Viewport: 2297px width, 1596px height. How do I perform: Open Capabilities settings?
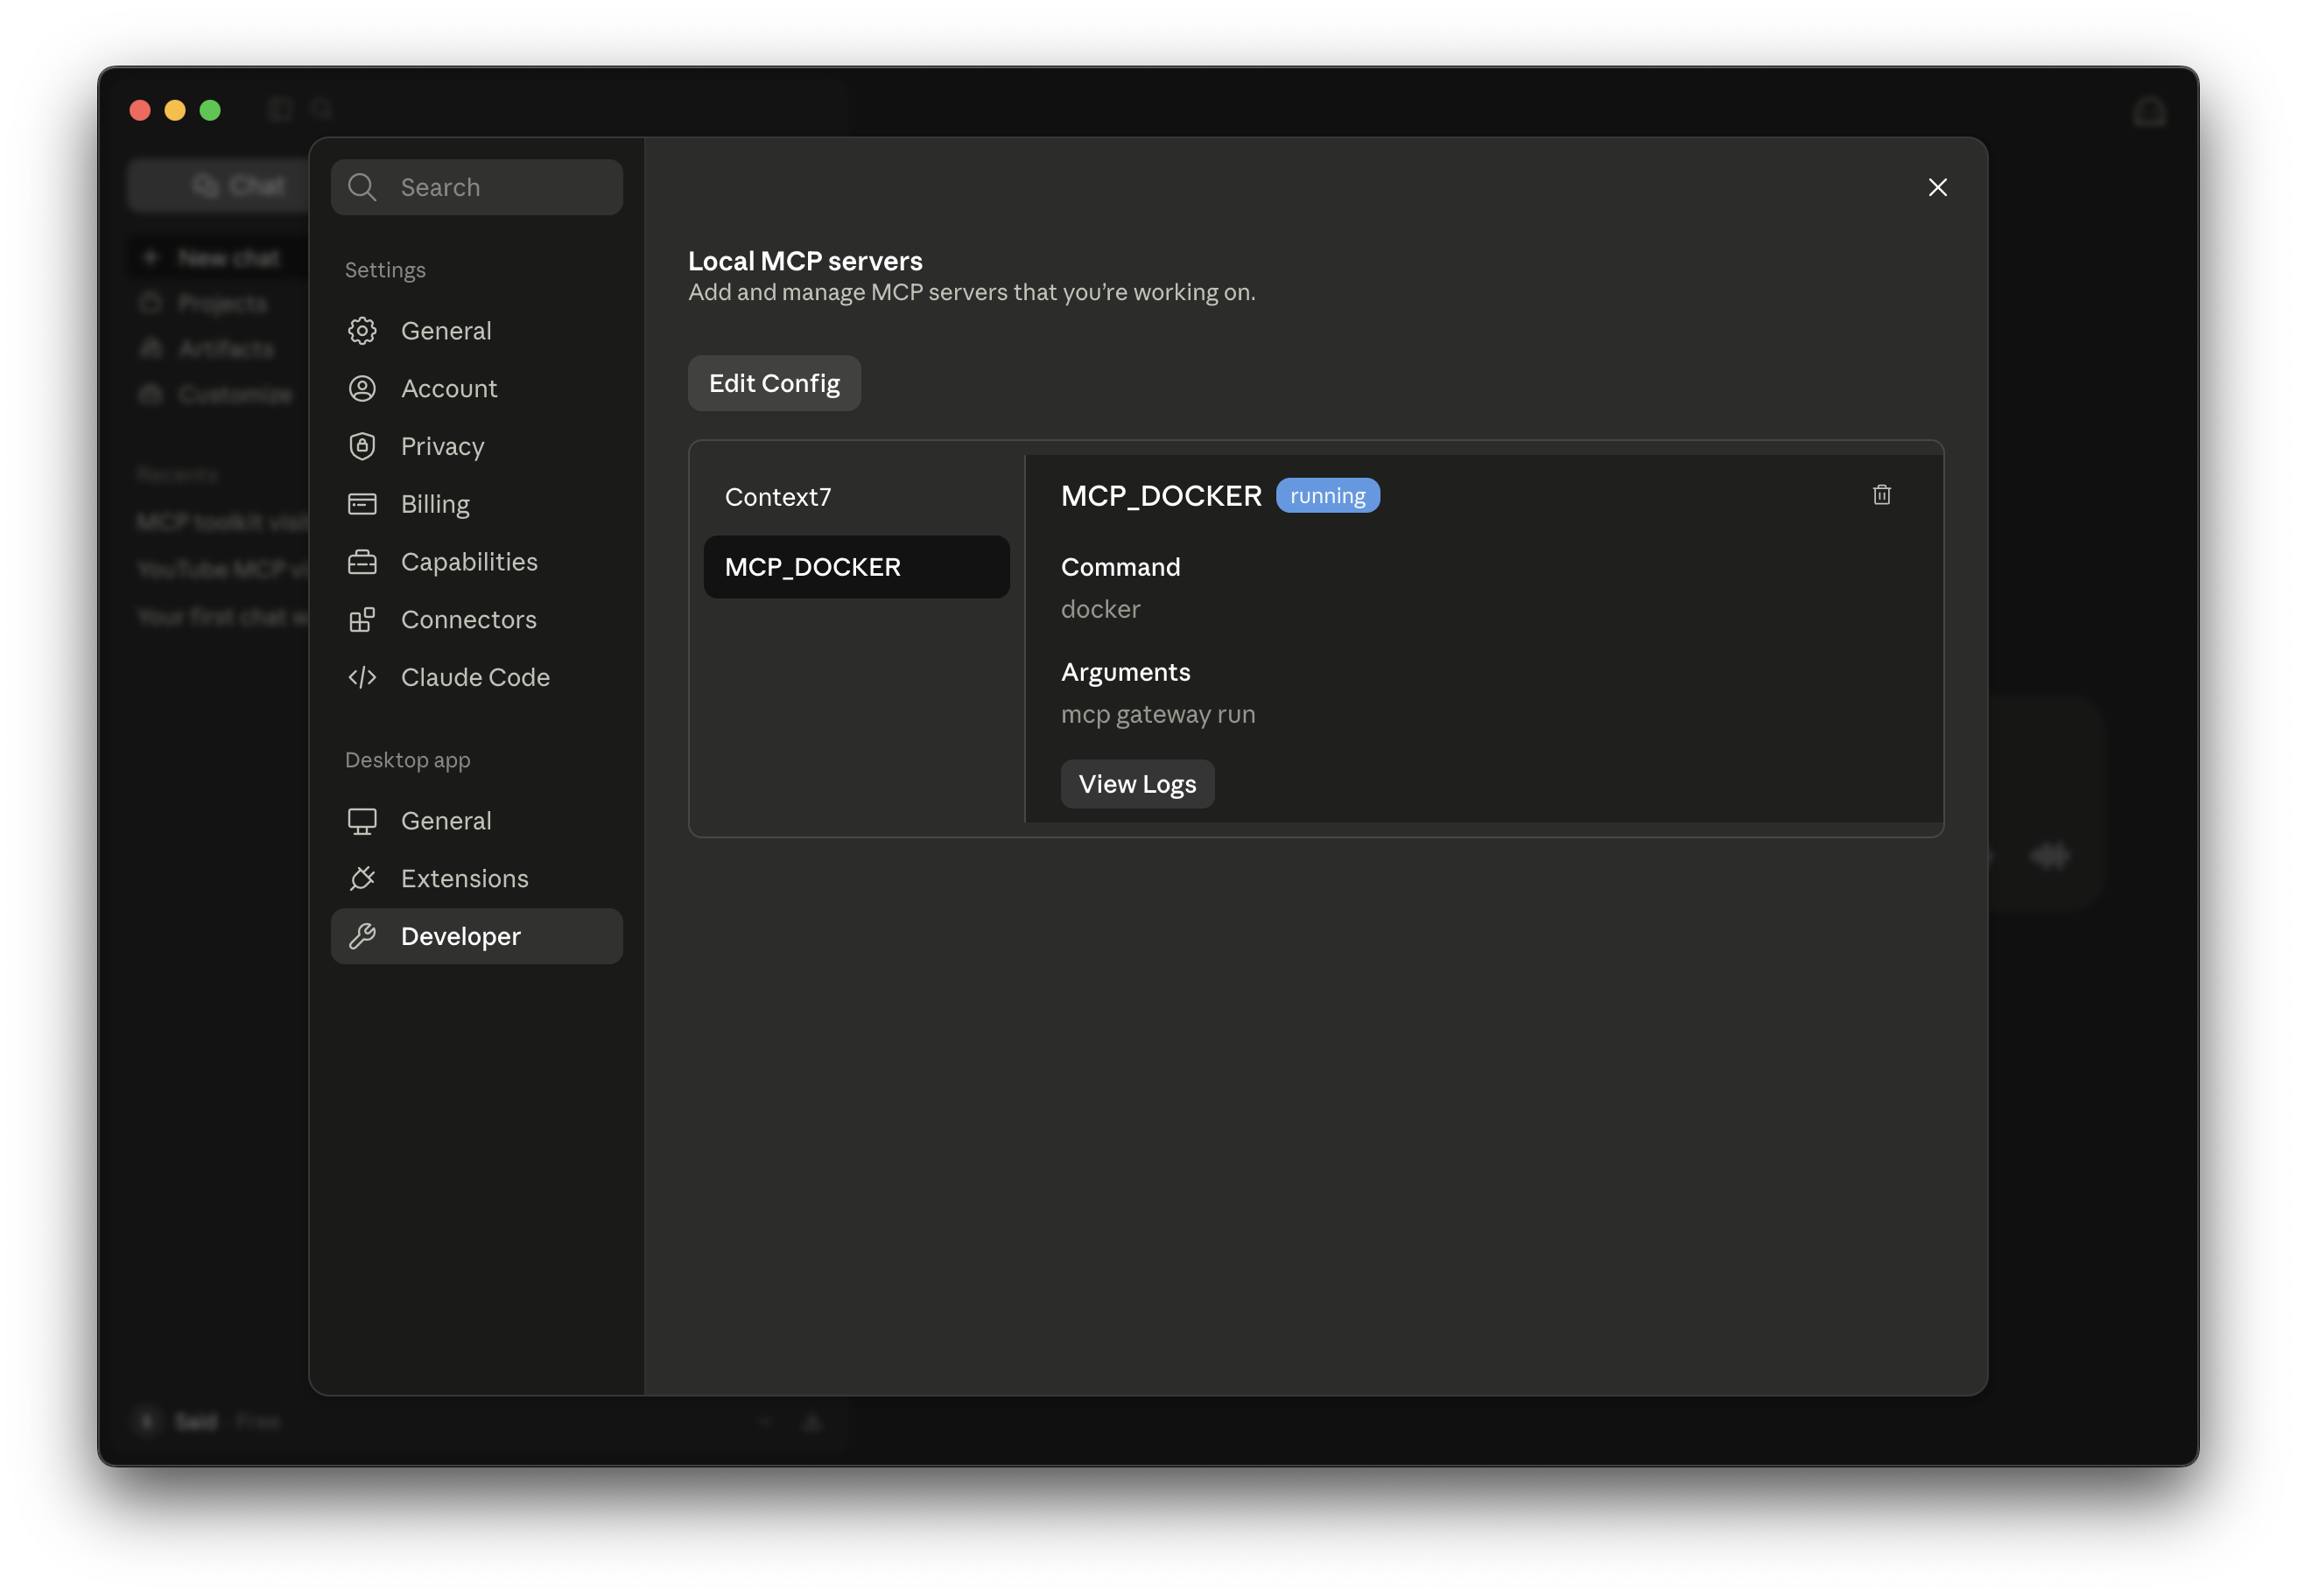tap(476, 562)
